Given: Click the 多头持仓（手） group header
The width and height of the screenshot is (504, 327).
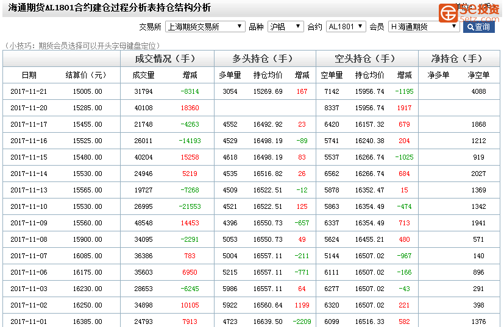Looking at the screenshot, I should 263,58.
